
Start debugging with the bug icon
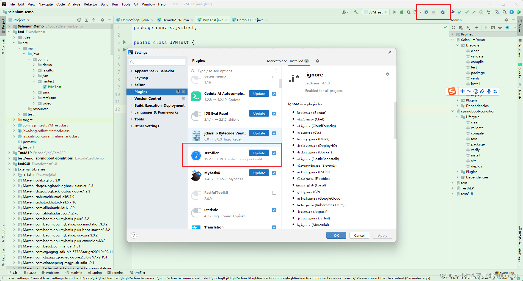[x=401, y=12]
